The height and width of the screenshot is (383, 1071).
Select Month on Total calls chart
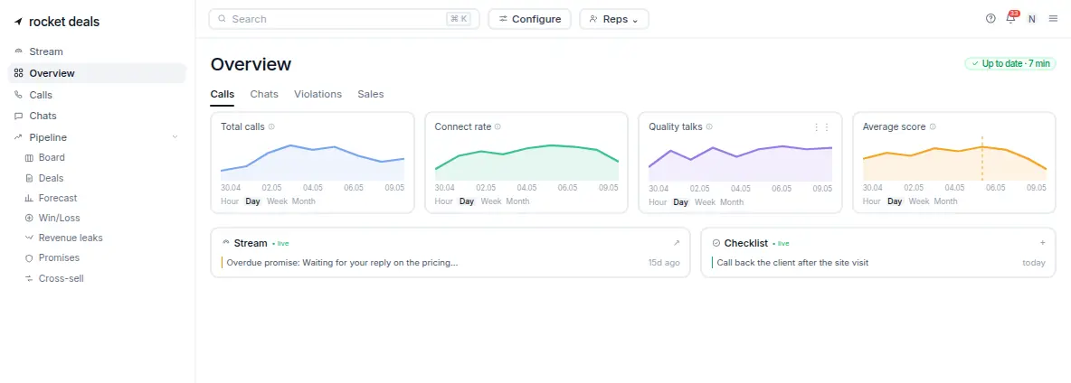point(304,201)
